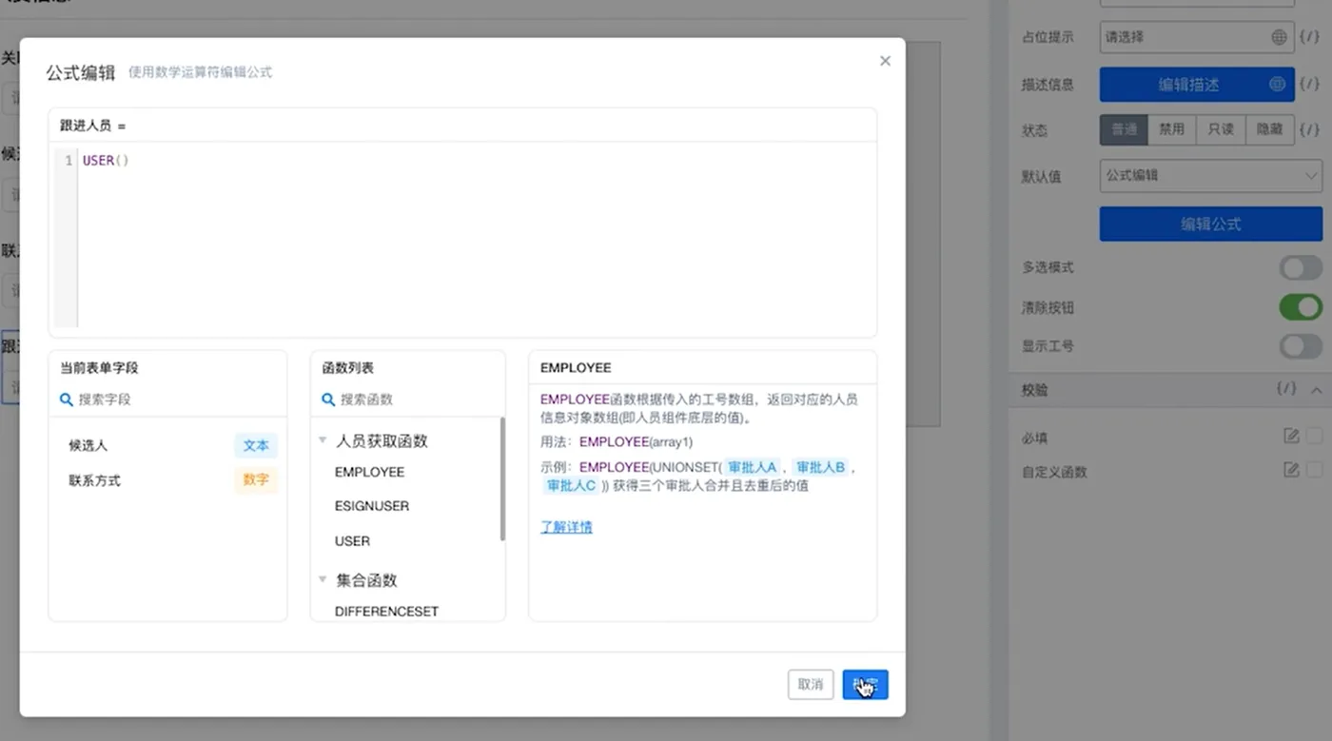Click the globe icon in 占位提示 field

coord(1279,37)
